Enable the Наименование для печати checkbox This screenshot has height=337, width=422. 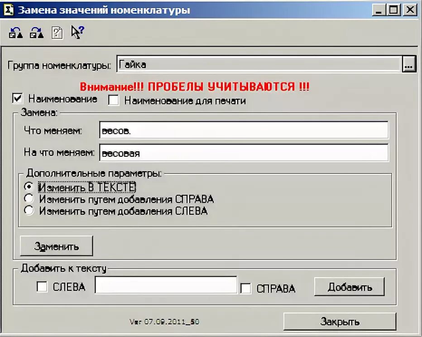[x=113, y=101]
